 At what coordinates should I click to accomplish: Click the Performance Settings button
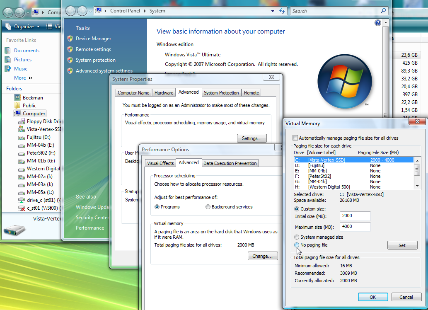coord(251,138)
